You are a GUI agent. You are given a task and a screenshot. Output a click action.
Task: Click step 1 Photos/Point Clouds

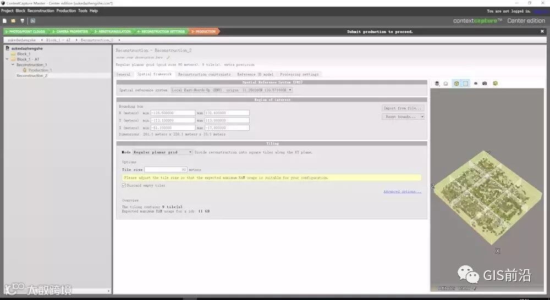click(25, 31)
